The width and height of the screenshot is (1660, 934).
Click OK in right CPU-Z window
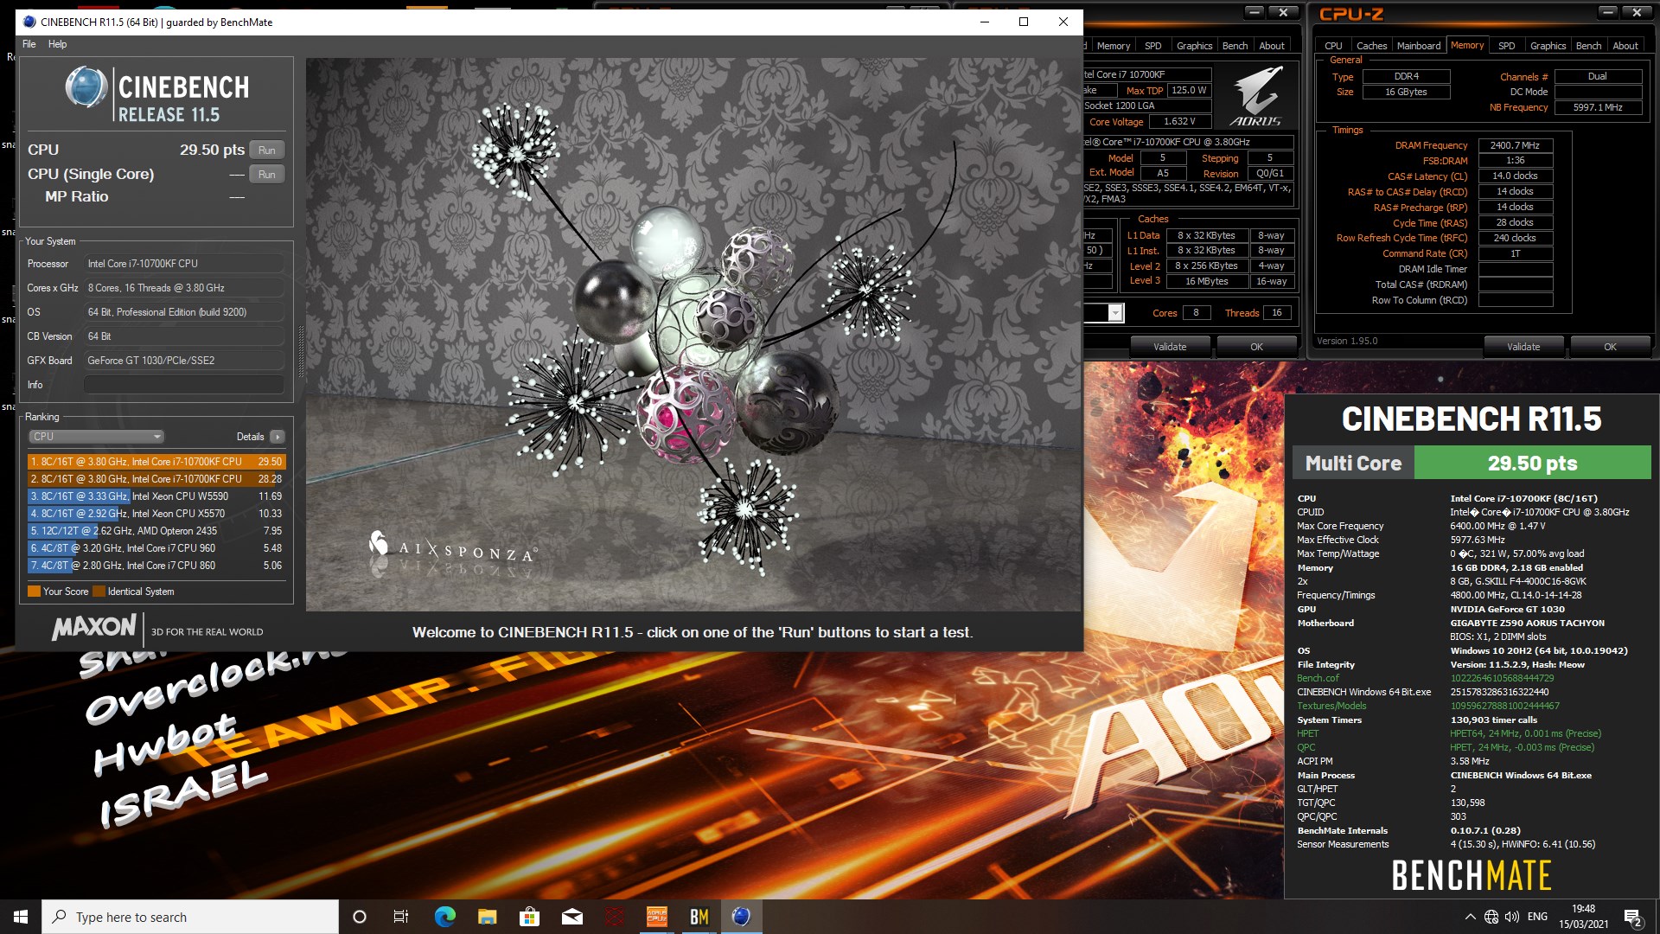point(1610,347)
